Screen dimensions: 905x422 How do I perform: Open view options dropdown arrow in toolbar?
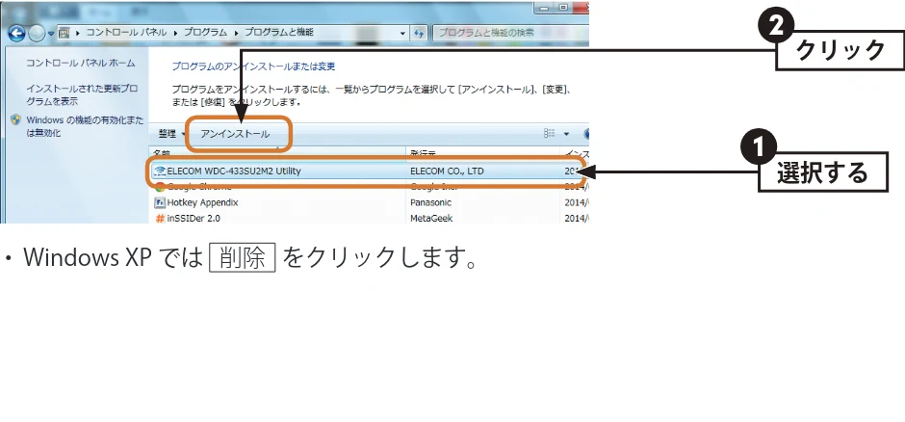point(566,135)
